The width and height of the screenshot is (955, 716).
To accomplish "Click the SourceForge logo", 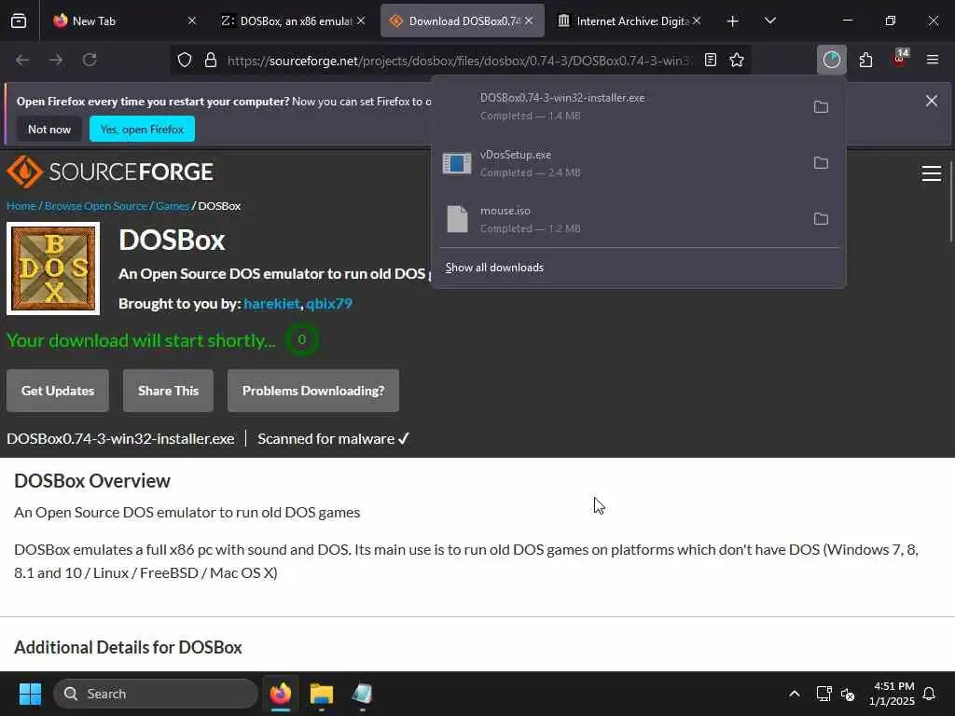I will tap(110, 172).
